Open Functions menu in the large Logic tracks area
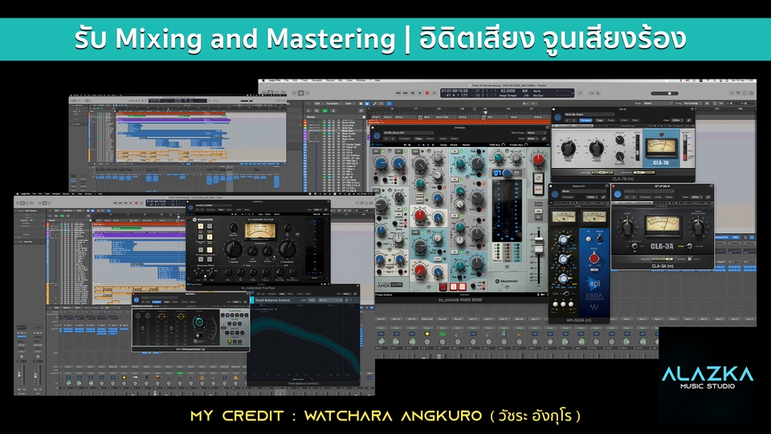 click(334, 104)
